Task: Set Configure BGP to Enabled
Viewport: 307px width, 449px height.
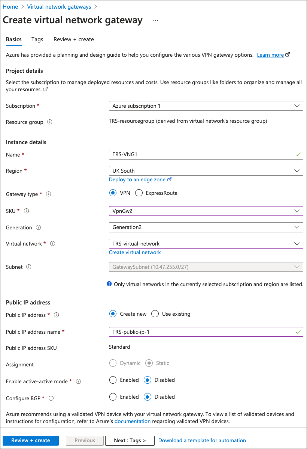Action: pos(113,397)
